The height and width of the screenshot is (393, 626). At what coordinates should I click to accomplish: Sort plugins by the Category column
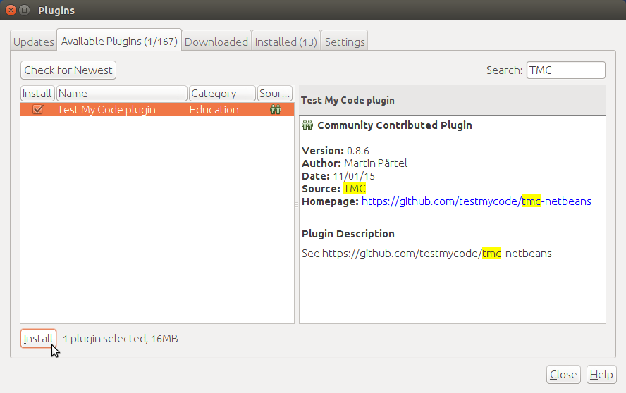[222, 94]
